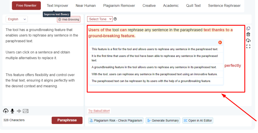
Task: Expand output panel to fullscreen
Action: [x=248, y=46]
